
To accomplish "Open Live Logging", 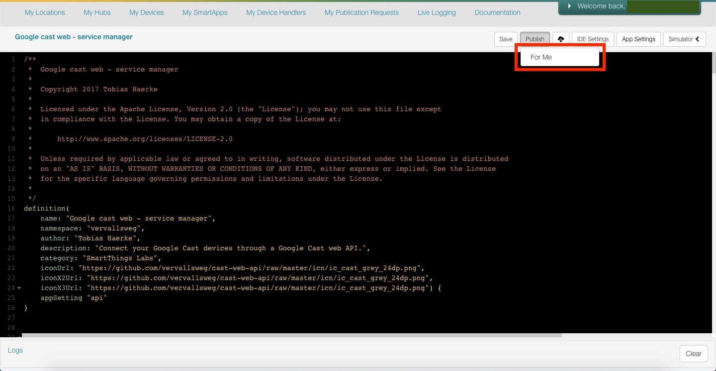I will 437,12.
